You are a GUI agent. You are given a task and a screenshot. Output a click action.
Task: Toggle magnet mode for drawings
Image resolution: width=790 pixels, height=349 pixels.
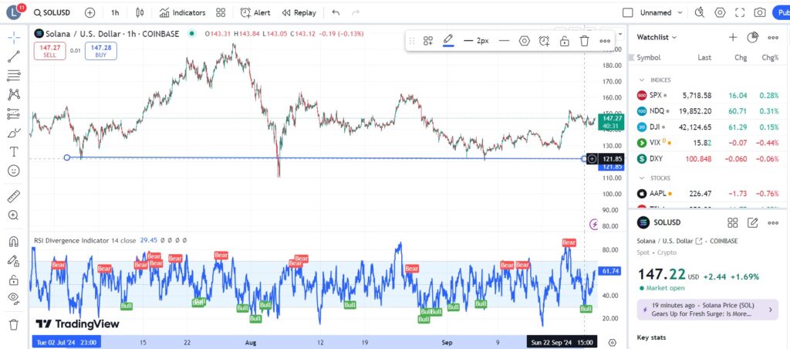coord(14,242)
